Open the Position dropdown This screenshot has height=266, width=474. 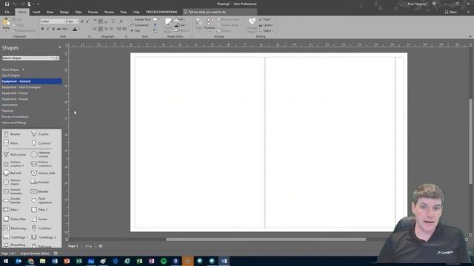coord(210,24)
